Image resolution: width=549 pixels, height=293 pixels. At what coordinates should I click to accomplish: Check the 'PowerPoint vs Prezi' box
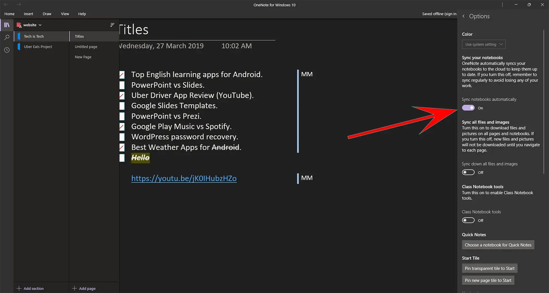(122, 116)
